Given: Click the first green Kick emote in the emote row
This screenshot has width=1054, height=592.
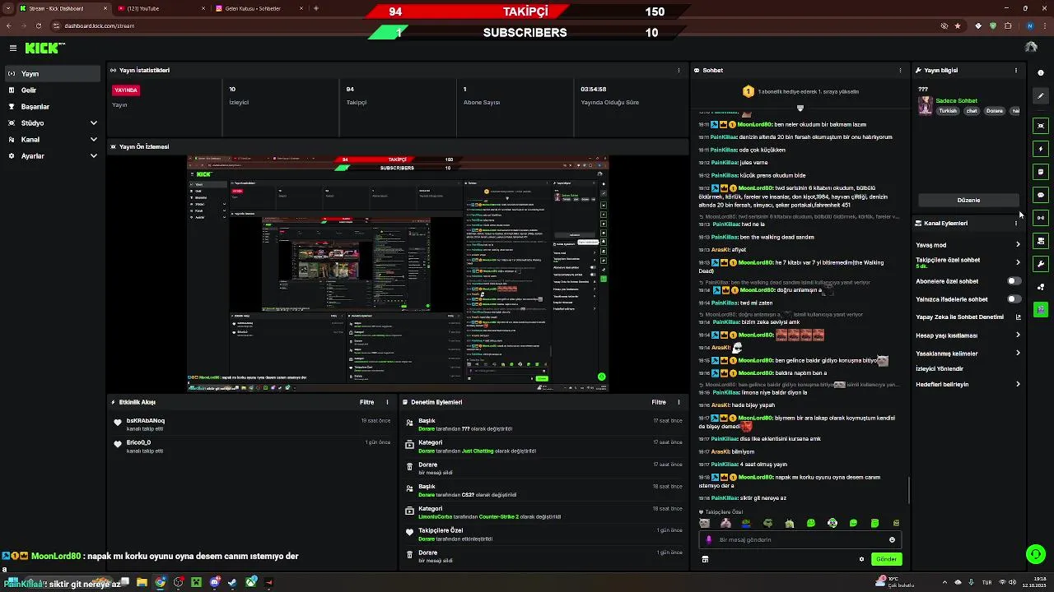Looking at the screenshot, I should (811, 523).
